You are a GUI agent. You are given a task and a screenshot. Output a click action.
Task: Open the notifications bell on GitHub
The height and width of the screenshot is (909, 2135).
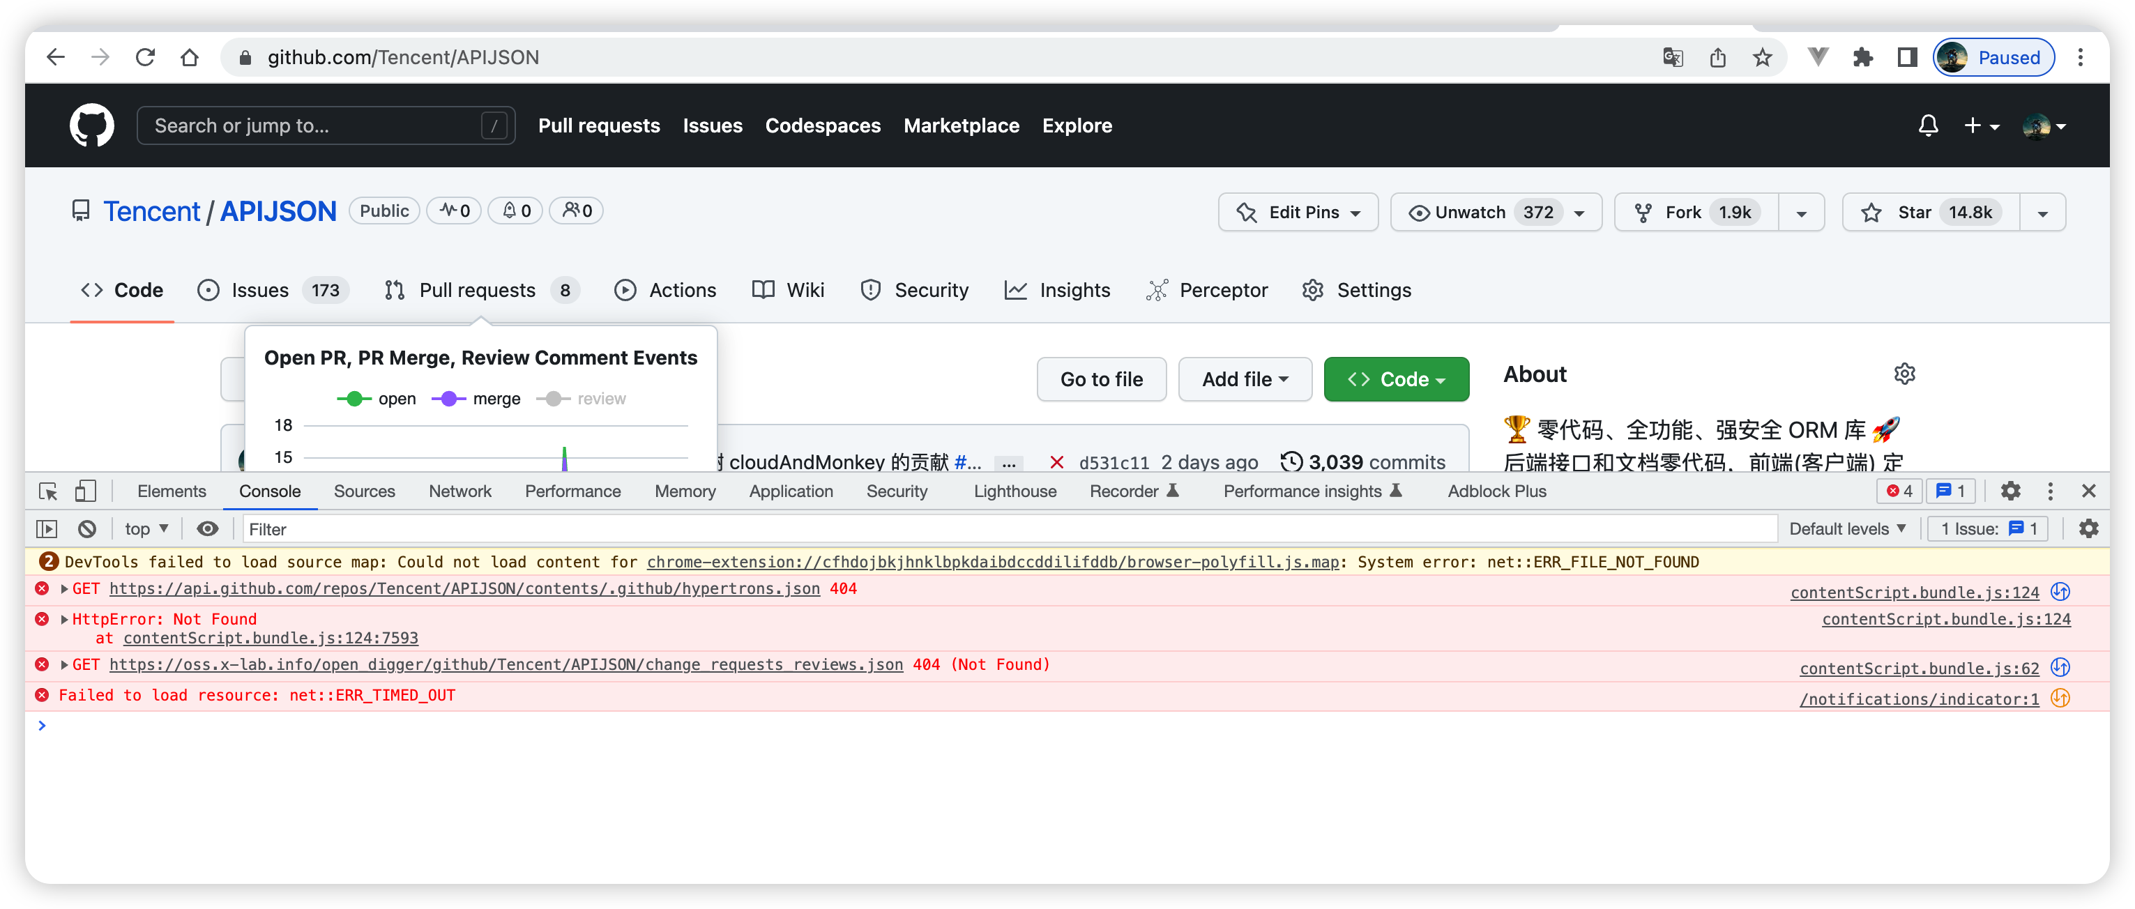(1929, 125)
